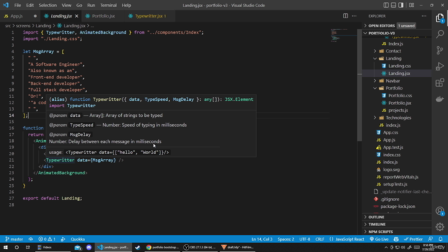This screenshot has width=448, height=252.
Task: Click the editor vertical scrollbar
Action: click(359, 85)
